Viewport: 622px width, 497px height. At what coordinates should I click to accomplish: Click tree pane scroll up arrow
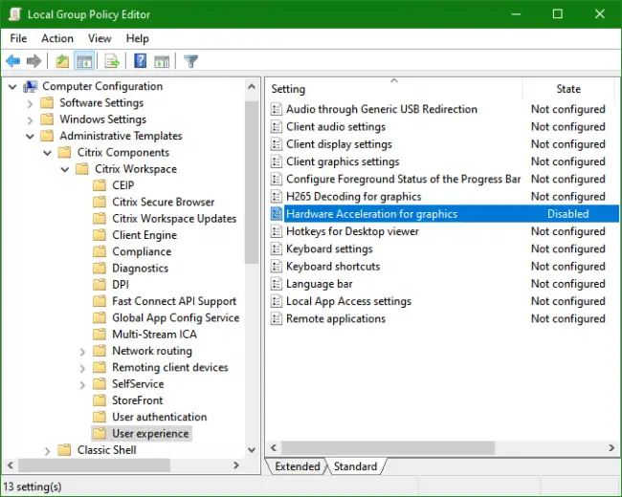[x=252, y=86]
